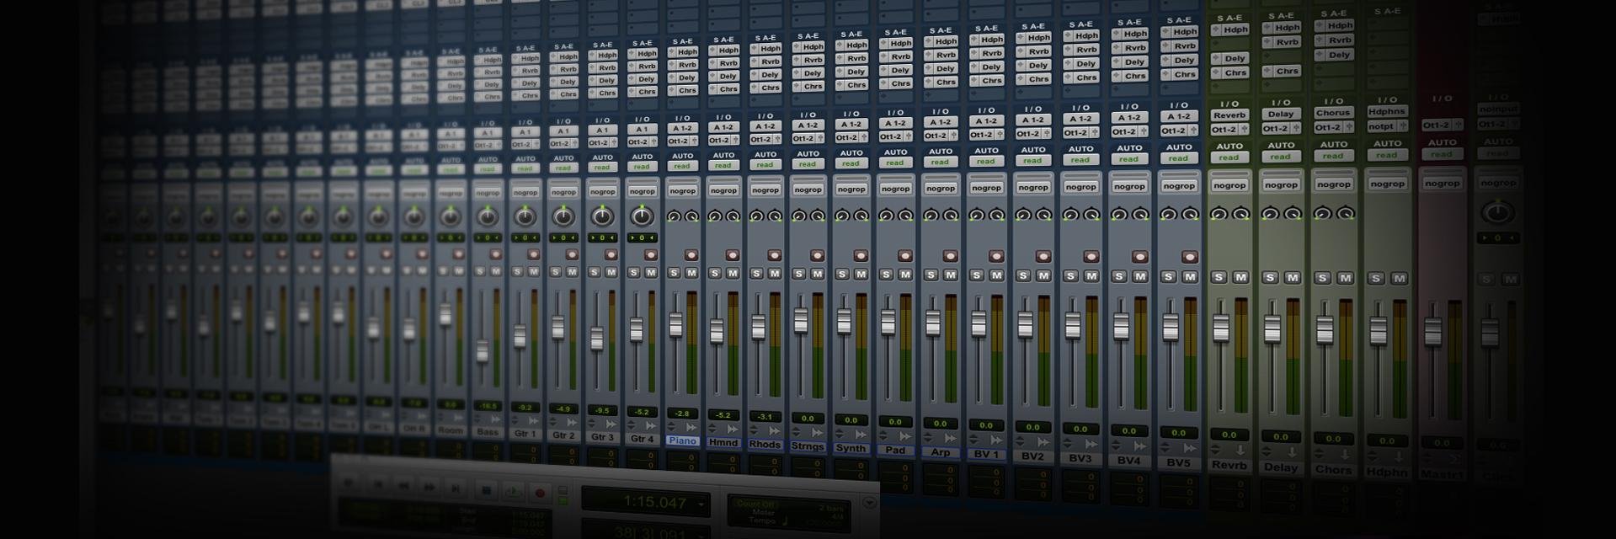Screen dimensions: 1616x539
Task: Open the Chrs send on Delay track
Action: pyautogui.click(x=1281, y=71)
